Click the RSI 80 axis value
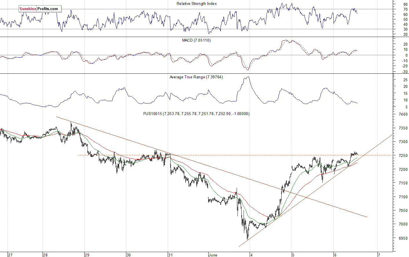409x257 pixels. 406,5
